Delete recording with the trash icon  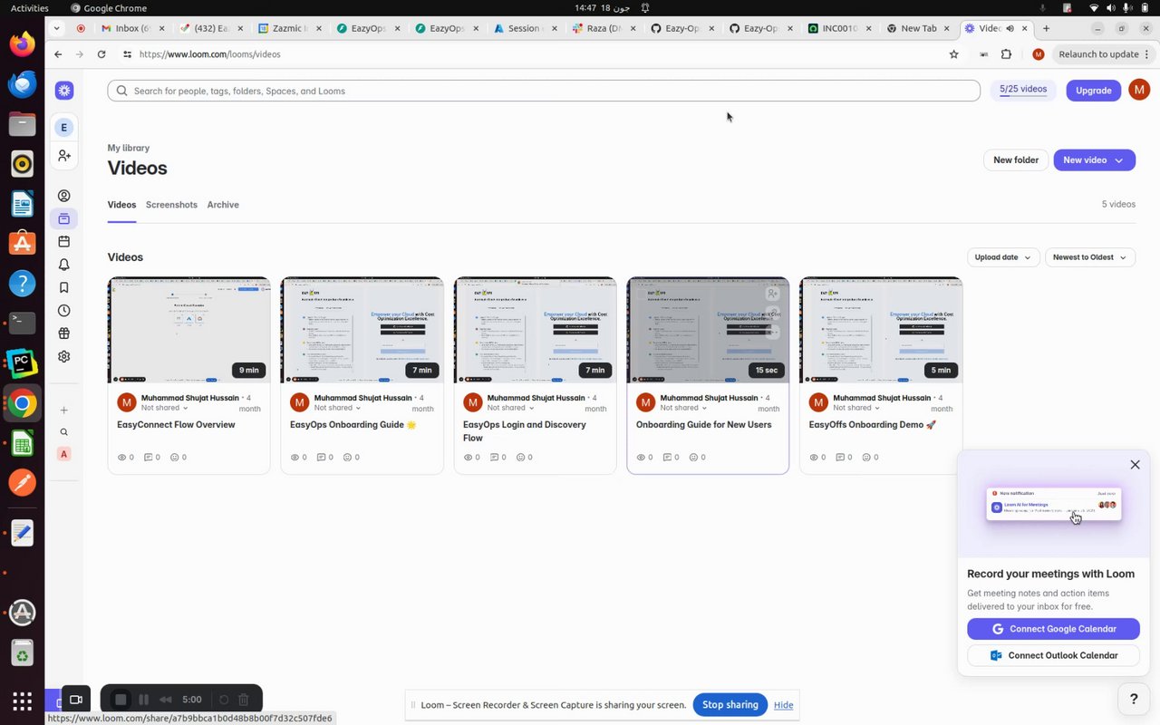click(243, 700)
